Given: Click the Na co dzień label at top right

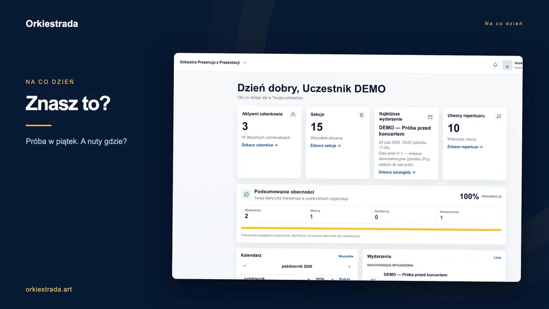Looking at the screenshot, I should (x=503, y=23).
